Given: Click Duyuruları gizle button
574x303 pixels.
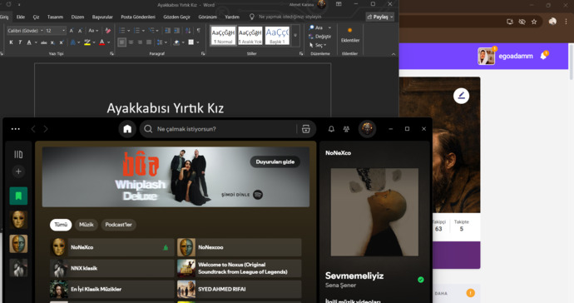Looking at the screenshot, I should [275, 161].
